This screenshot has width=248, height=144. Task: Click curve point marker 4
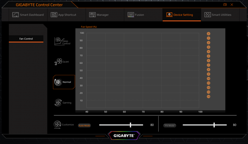[208, 52]
